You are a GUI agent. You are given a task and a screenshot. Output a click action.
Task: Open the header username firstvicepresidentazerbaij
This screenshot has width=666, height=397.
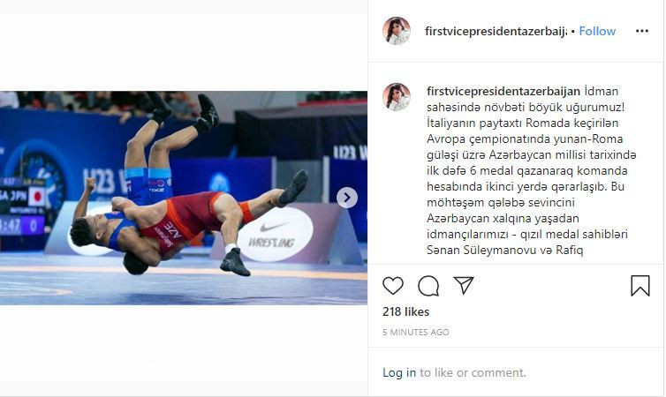(496, 32)
